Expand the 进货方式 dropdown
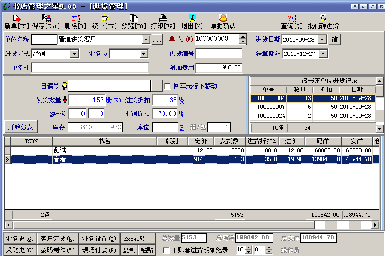The height and width of the screenshot is (256, 385). tap(74, 54)
